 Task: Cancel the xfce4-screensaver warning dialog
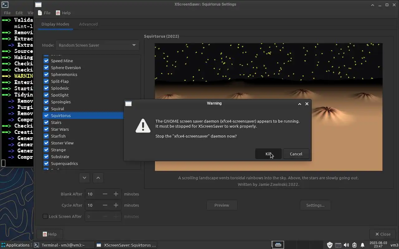click(x=296, y=154)
